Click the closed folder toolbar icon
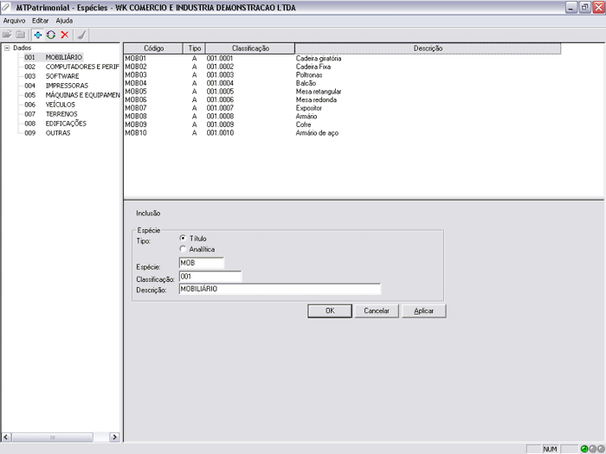 [20, 35]
